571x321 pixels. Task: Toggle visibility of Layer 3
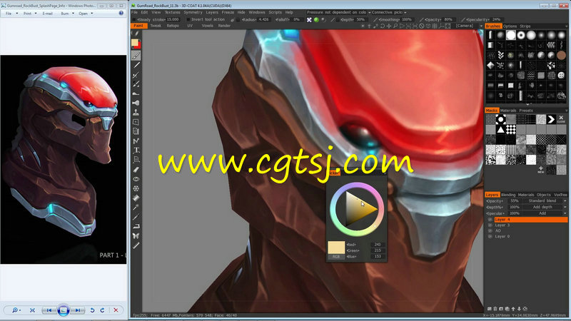(490, 225)
